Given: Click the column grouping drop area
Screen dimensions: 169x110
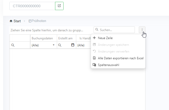Looking at the screenshot, I should tap(49, 30).
